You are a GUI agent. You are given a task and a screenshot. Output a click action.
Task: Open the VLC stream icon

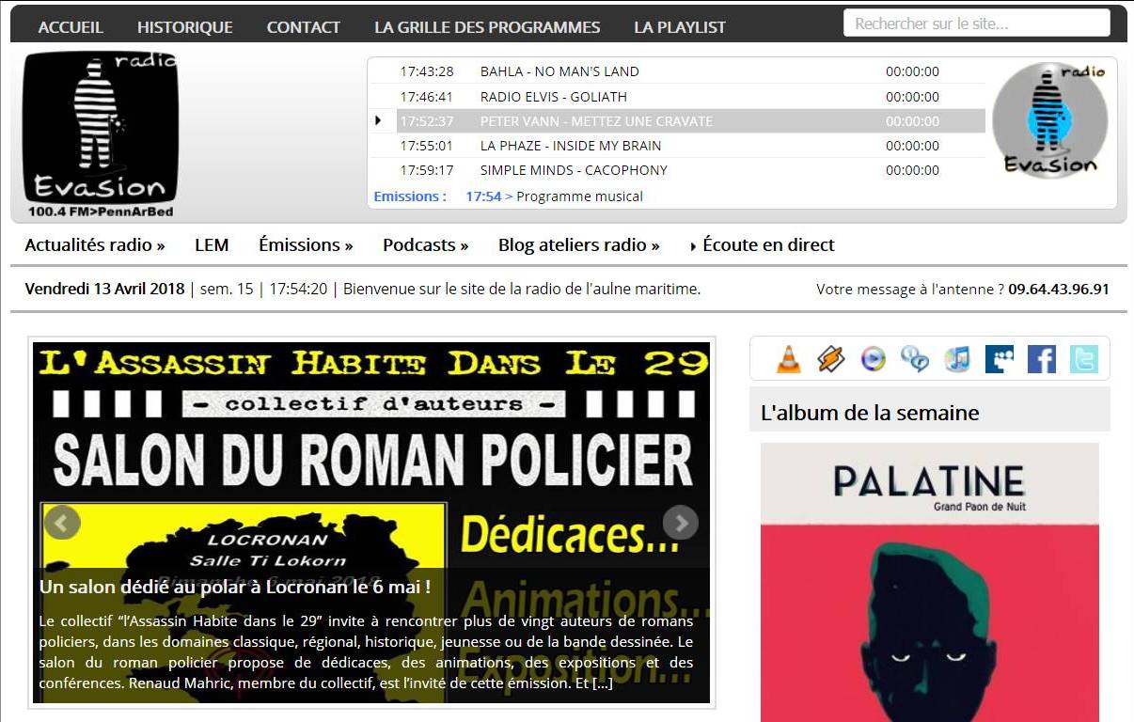pyautogui.click(x=789, y=358)
